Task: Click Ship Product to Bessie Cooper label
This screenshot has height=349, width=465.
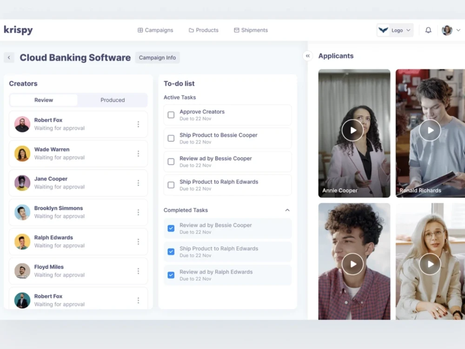Action: click(218, 135)
